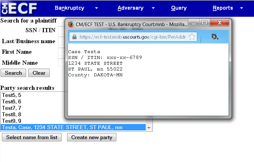Expand the Reports menu dropdown arrow
This screenshot has height=162, width=254.
click(x=242, y=8)
